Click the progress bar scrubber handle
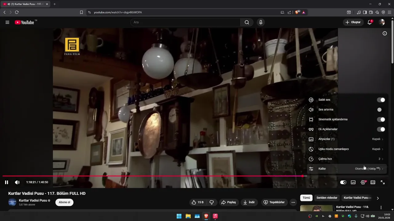The width and height of the screenshot is (394, 221). click(303, 176)
